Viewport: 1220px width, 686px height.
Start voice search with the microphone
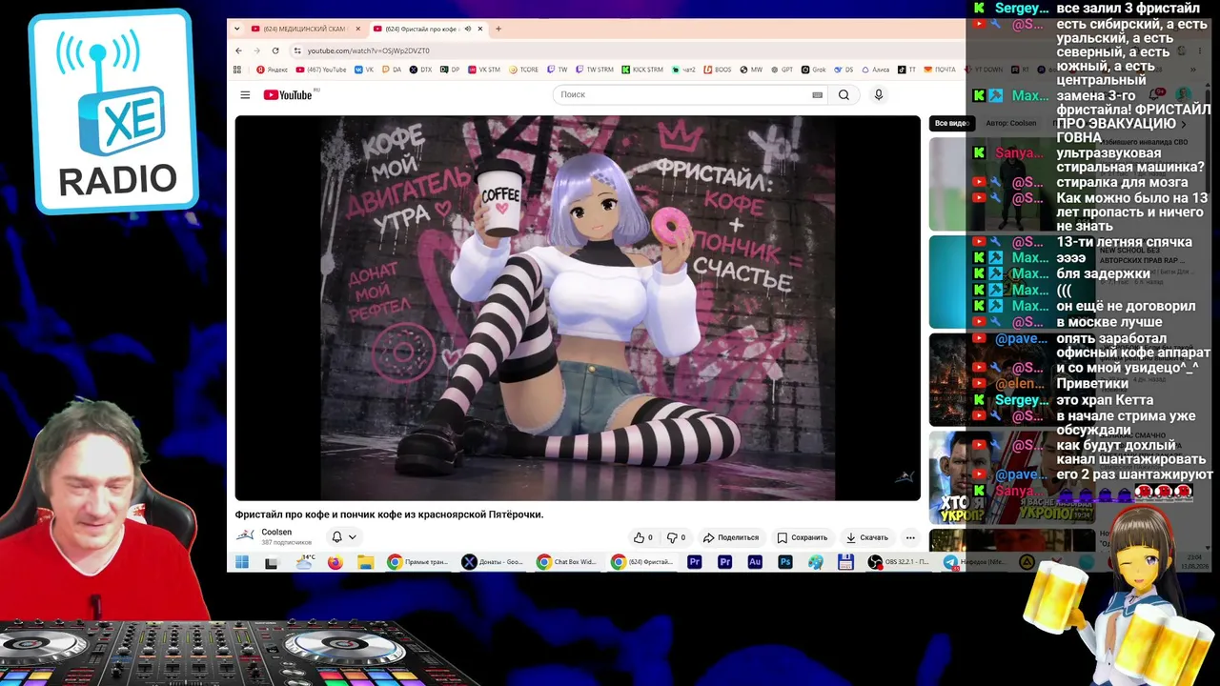(879, 94)
